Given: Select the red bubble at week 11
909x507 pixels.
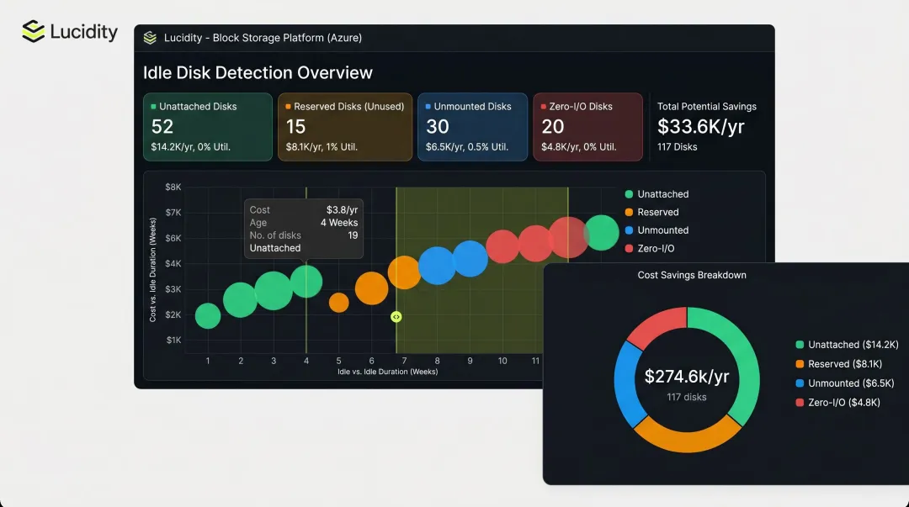Looking at the screenshot, I should 535,243.
